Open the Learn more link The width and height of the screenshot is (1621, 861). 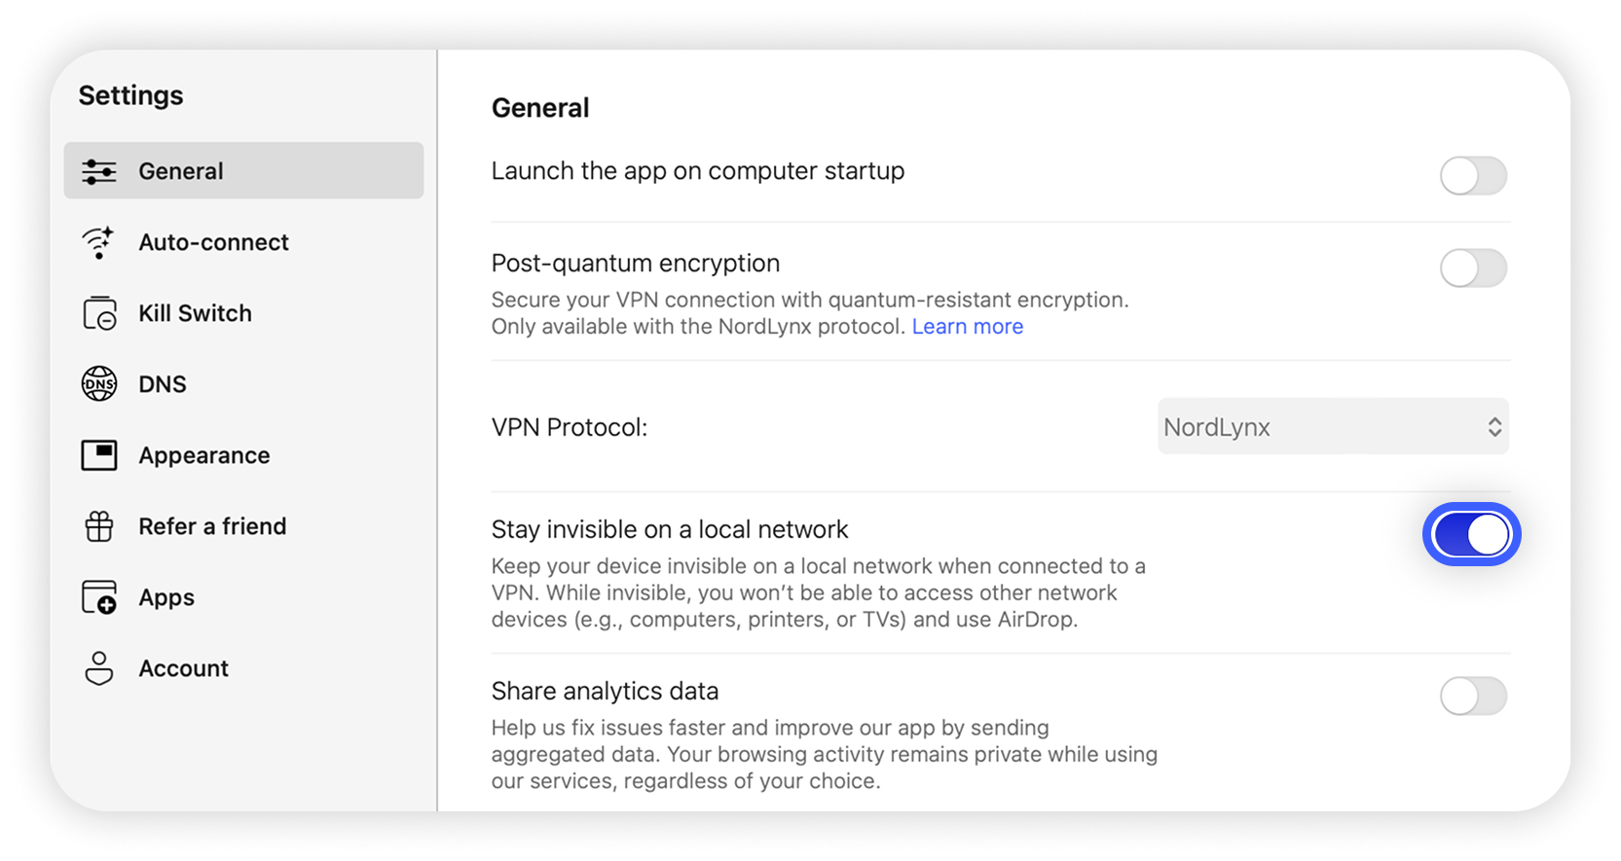point(967,327)
